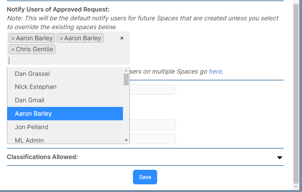Click dropdown list scroll up arrow

126,71
